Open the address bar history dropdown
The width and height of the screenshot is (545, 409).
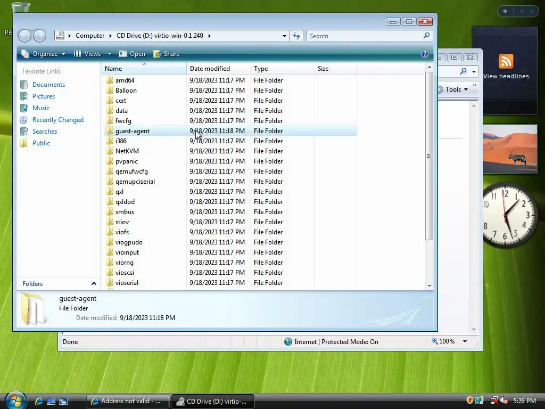pyautogui.click(x=284, y=36)
